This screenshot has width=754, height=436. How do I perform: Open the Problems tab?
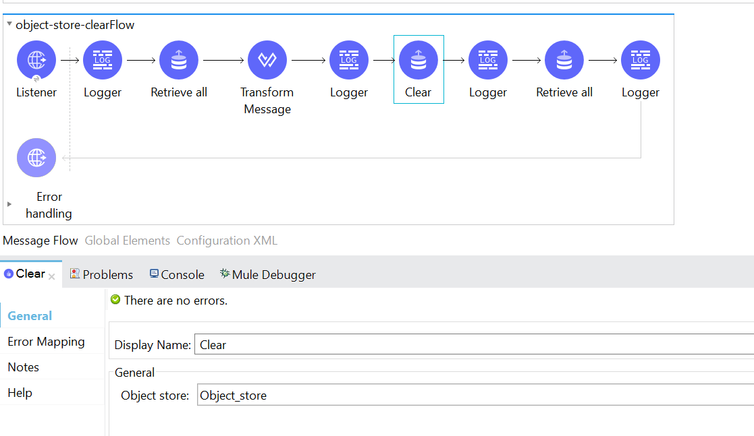pos(102,274)
